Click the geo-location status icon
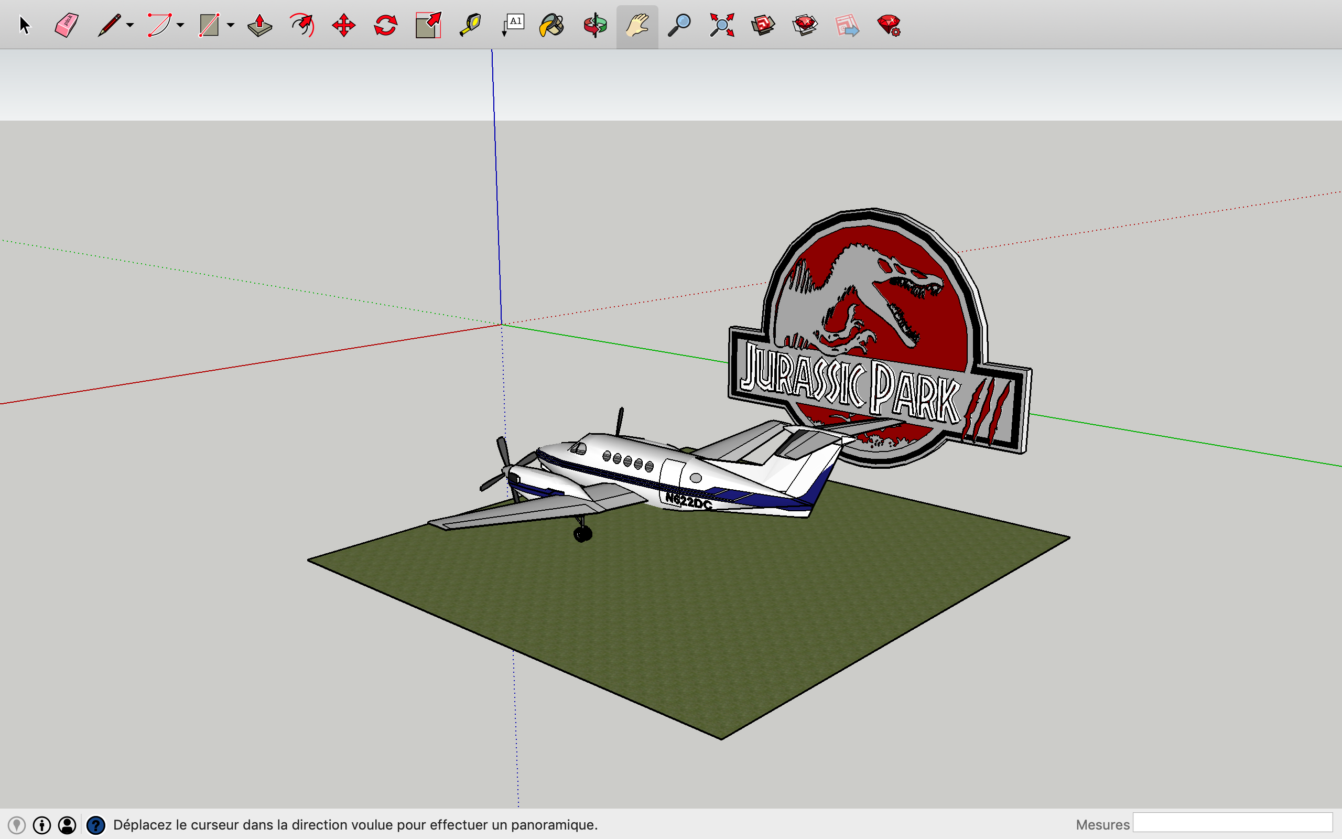 [17, 825]
